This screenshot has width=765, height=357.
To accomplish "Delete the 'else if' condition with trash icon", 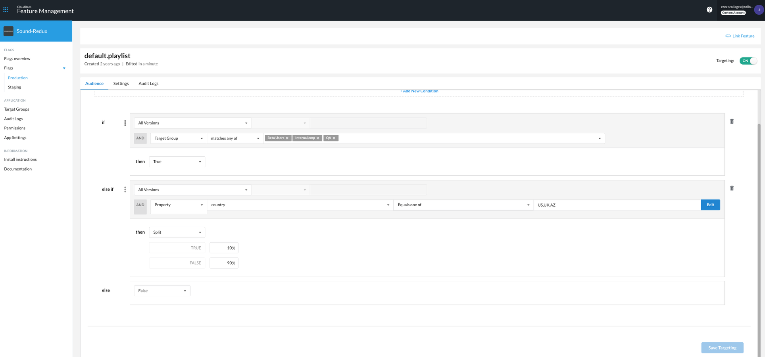I will pyautogui.click(x=732, y=188).
